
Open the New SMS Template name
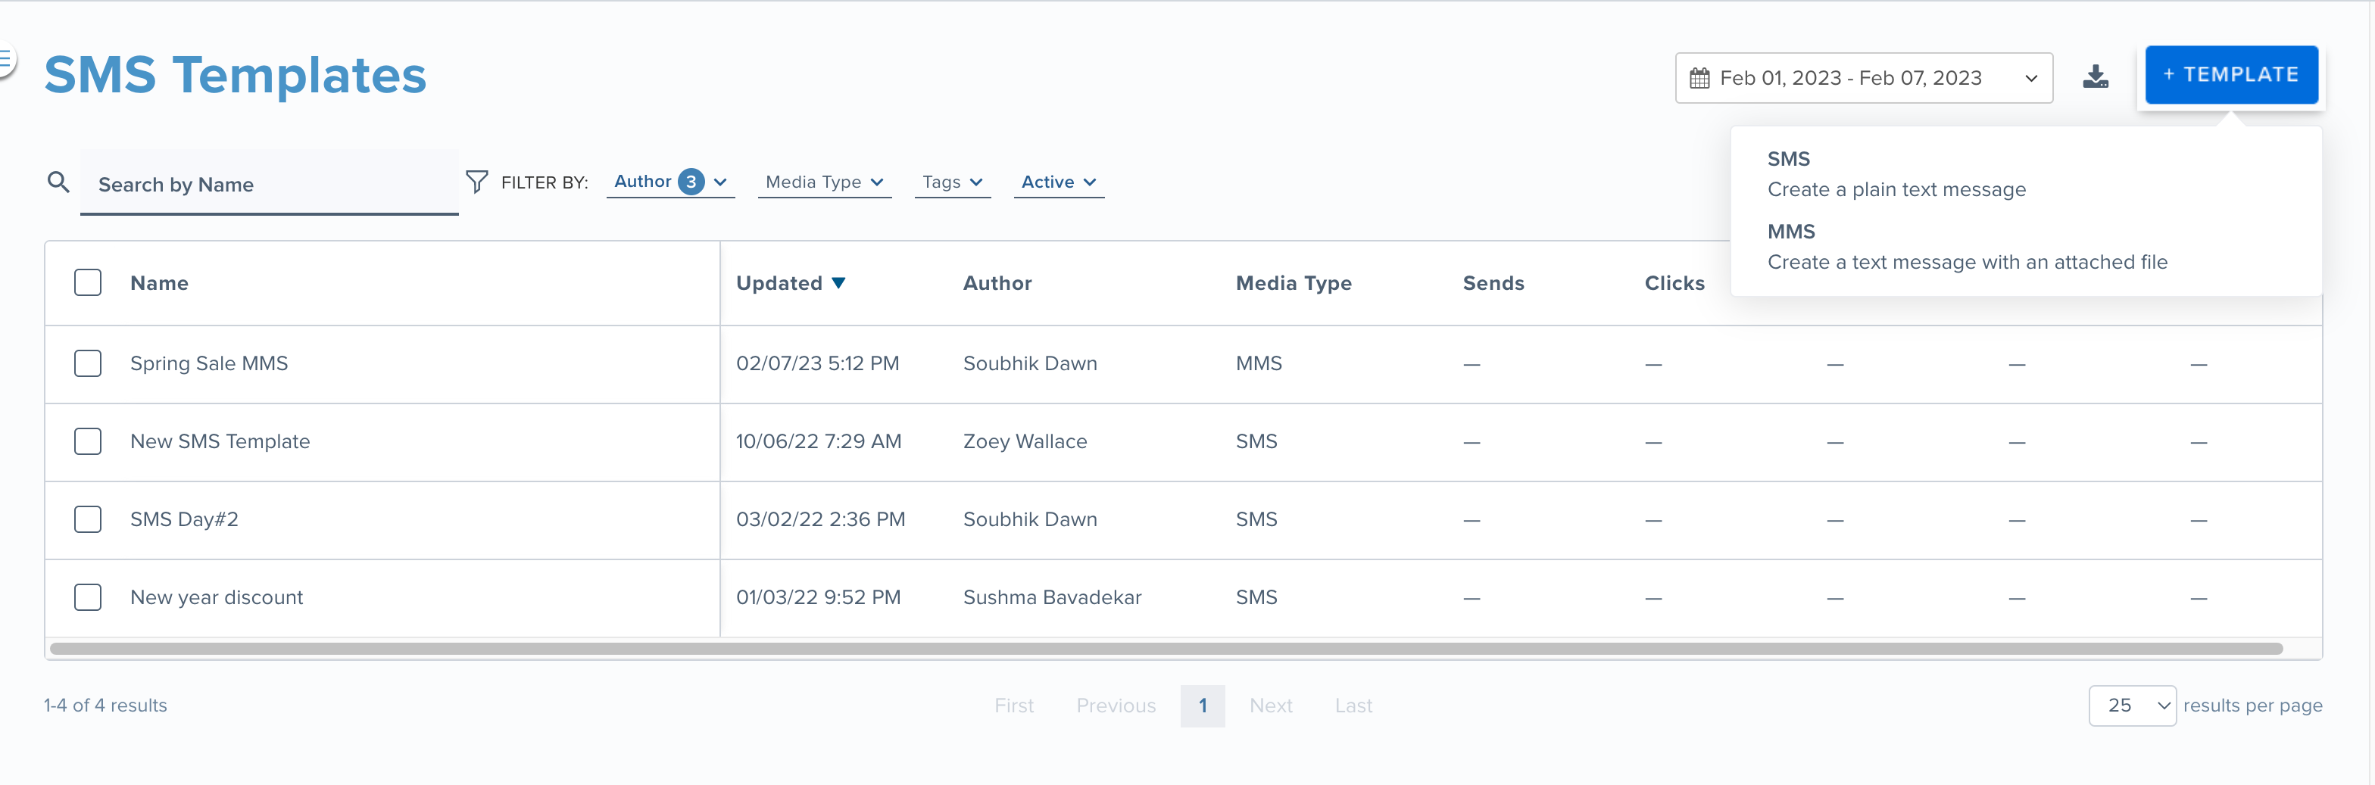(220, 441)
